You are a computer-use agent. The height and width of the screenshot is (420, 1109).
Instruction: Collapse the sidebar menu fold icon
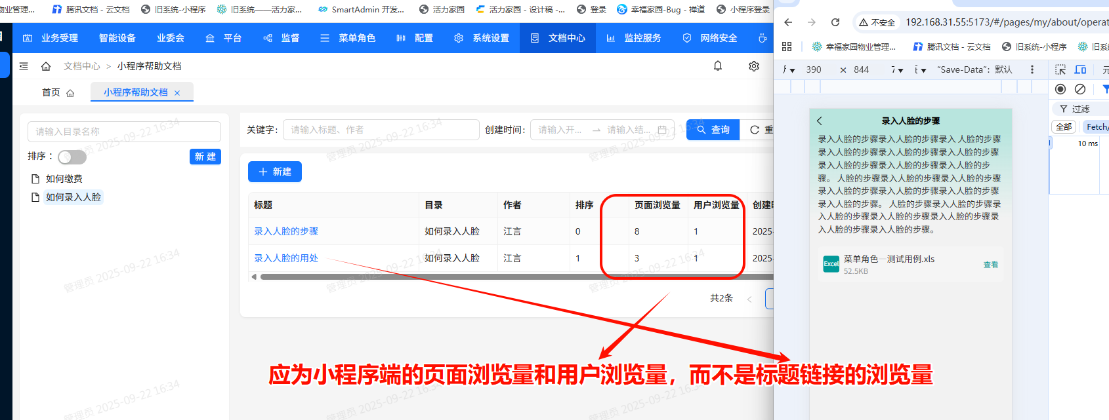pyautogui.click(x=24, y=66)
